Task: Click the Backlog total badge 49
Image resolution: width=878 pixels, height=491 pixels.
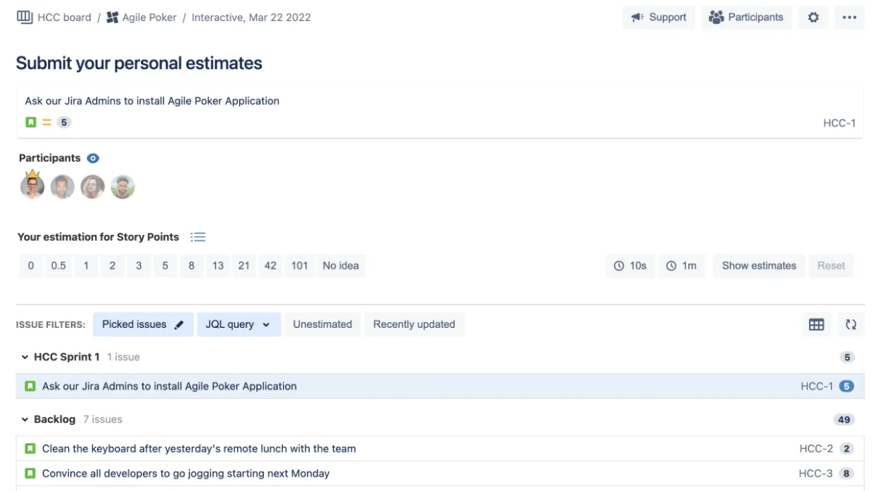Action: point(844,419)
